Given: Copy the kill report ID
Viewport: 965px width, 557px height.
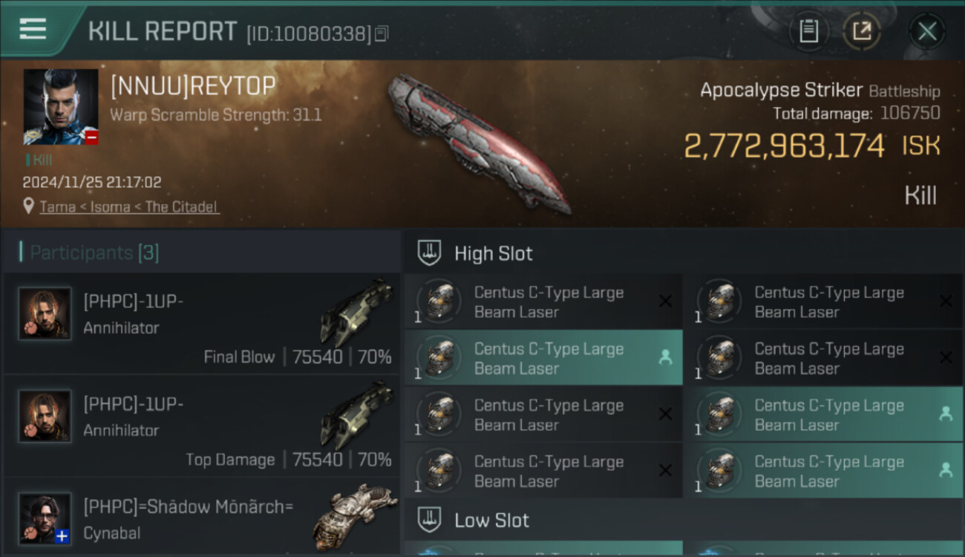Looking at the screenshot, I should 382,33.
